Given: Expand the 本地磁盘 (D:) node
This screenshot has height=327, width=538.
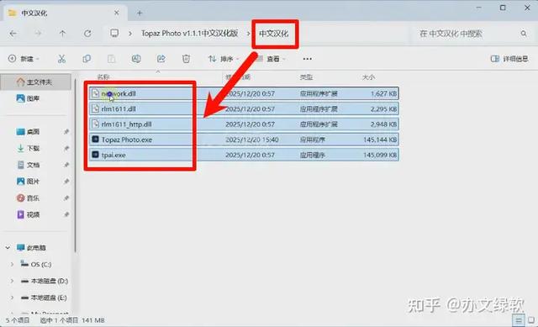Looking at the screenshot, I should coord(12,281).
